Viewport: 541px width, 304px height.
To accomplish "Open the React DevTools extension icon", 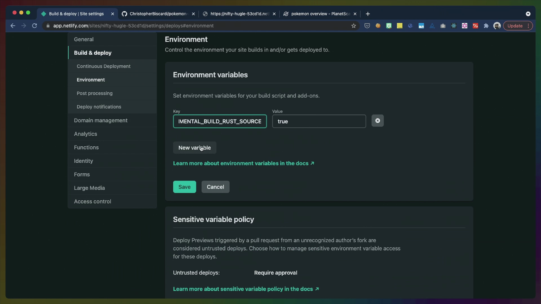I will click(x=454, y=26).
